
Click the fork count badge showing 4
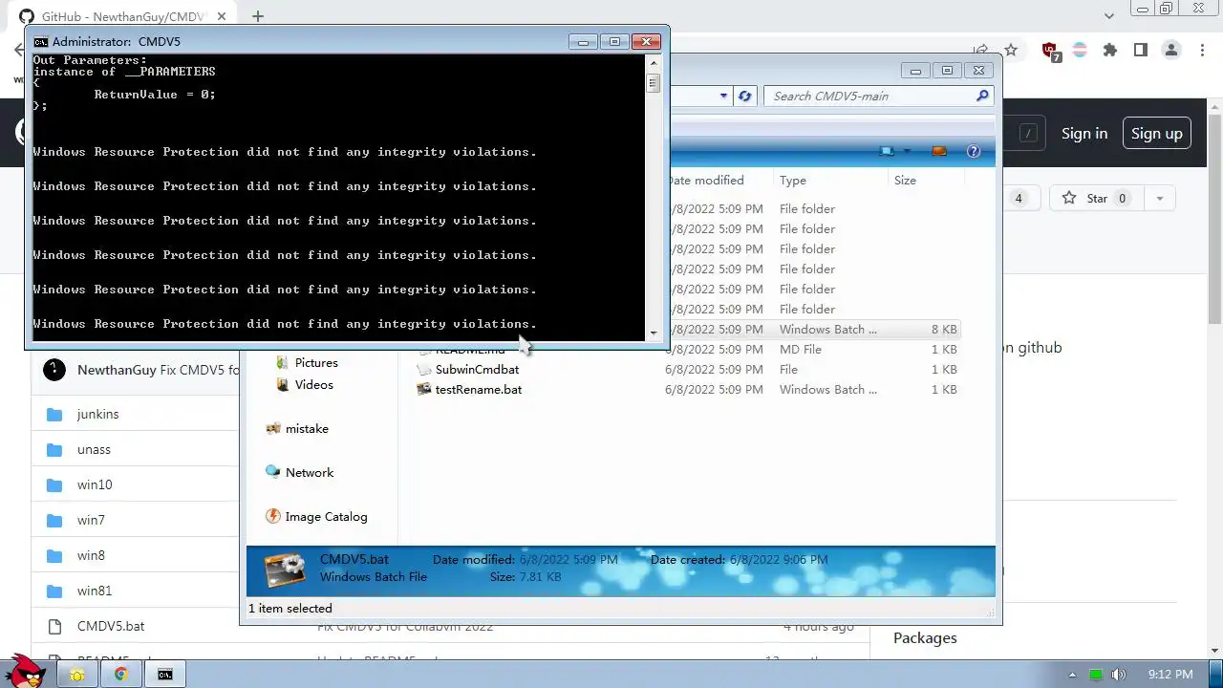click(1019, 198)
